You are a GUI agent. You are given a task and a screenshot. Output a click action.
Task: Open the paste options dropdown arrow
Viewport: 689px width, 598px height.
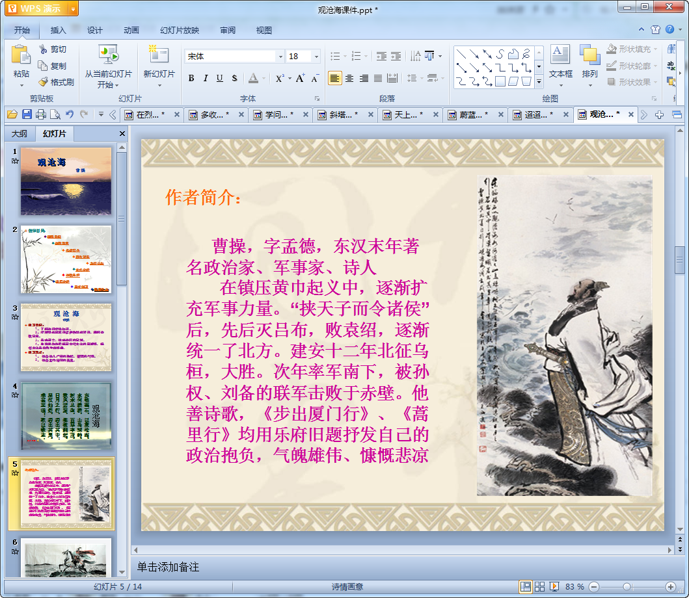pos(21,85)
